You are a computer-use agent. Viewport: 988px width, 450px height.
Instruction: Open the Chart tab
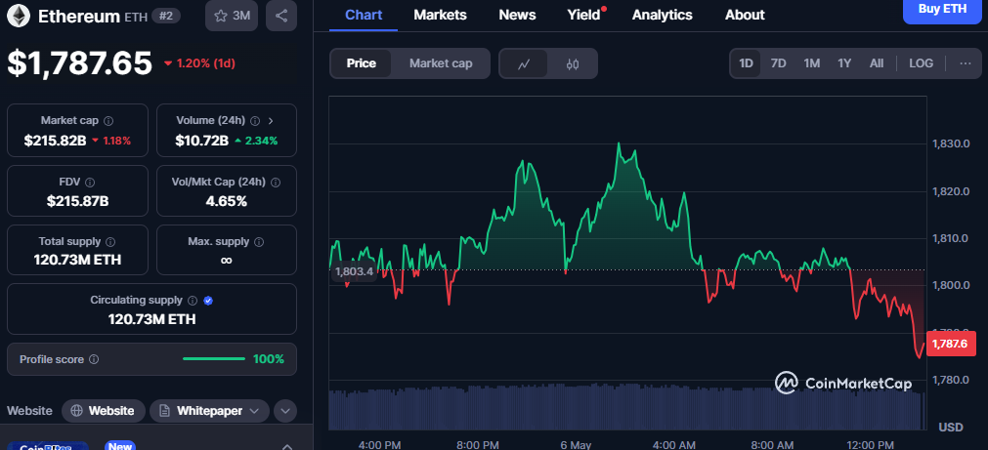click(364, 15)
